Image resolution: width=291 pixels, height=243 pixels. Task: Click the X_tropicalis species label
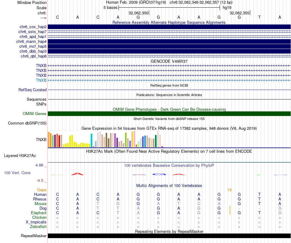(x=36, y=222)
